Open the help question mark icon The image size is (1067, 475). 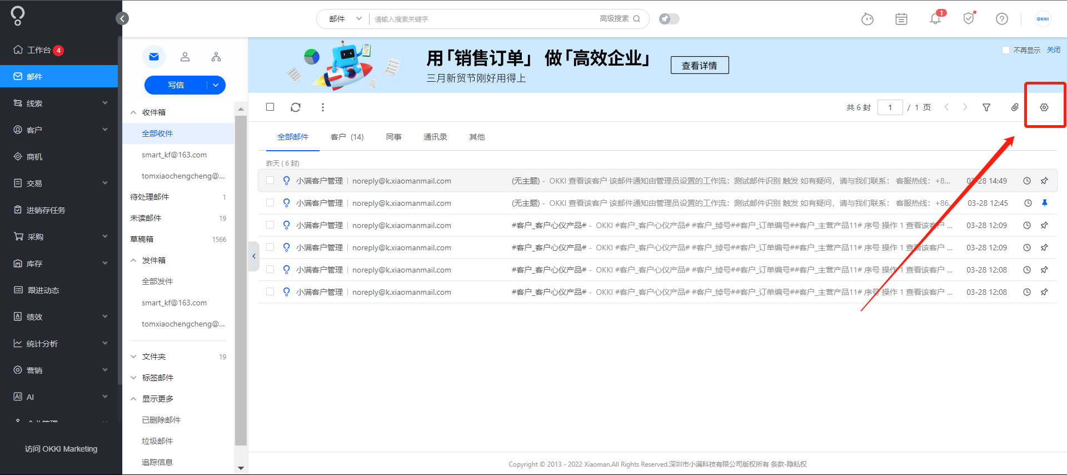click(1002, 19)
